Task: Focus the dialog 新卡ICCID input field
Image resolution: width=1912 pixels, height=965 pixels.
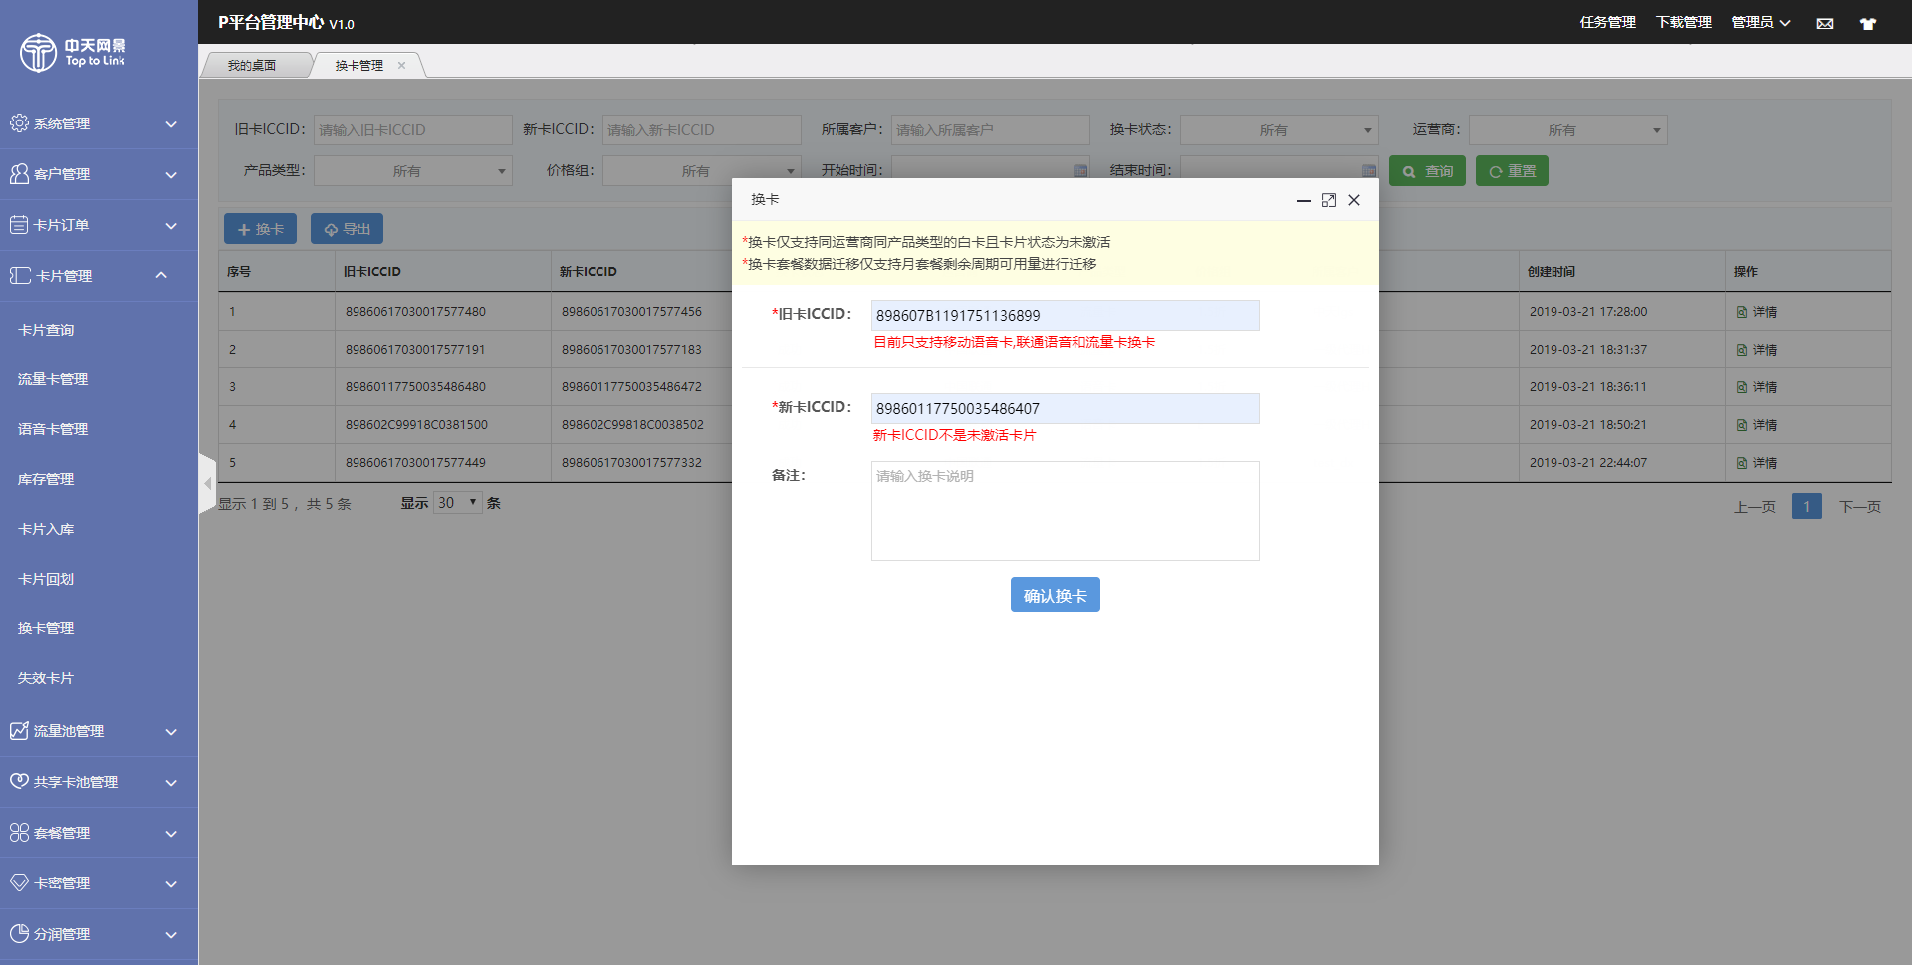Action: tap(1066, 409)
